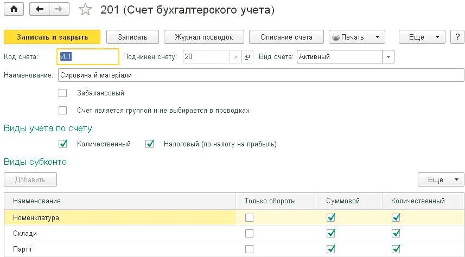The width and height of the screenshot is (465, 257).
Task: Open the parent account 20 record
Action: pos(247,57)
